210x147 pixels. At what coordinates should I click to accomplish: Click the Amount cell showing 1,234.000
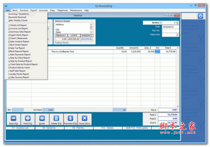pos(134,52)
